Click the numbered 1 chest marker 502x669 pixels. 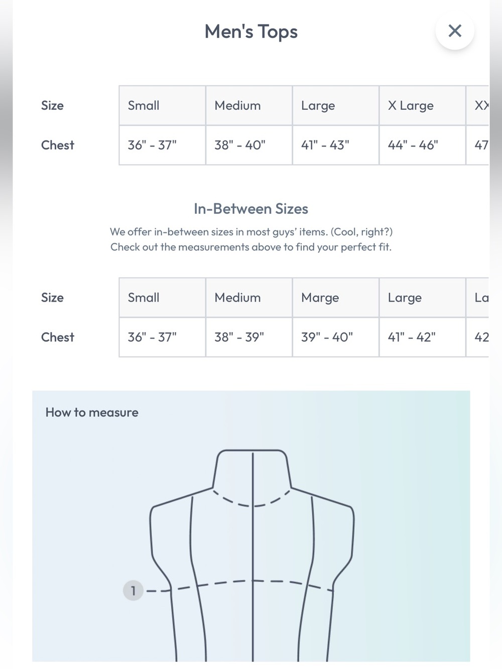(133, 591)
